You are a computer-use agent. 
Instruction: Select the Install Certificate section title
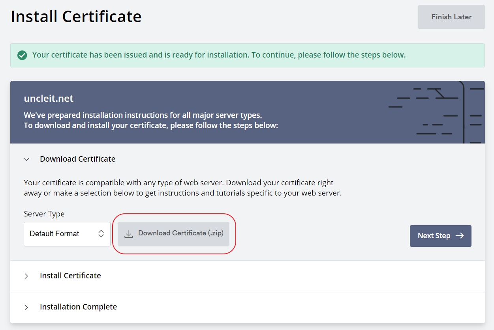pyautogui.click(x=70, y=276)
